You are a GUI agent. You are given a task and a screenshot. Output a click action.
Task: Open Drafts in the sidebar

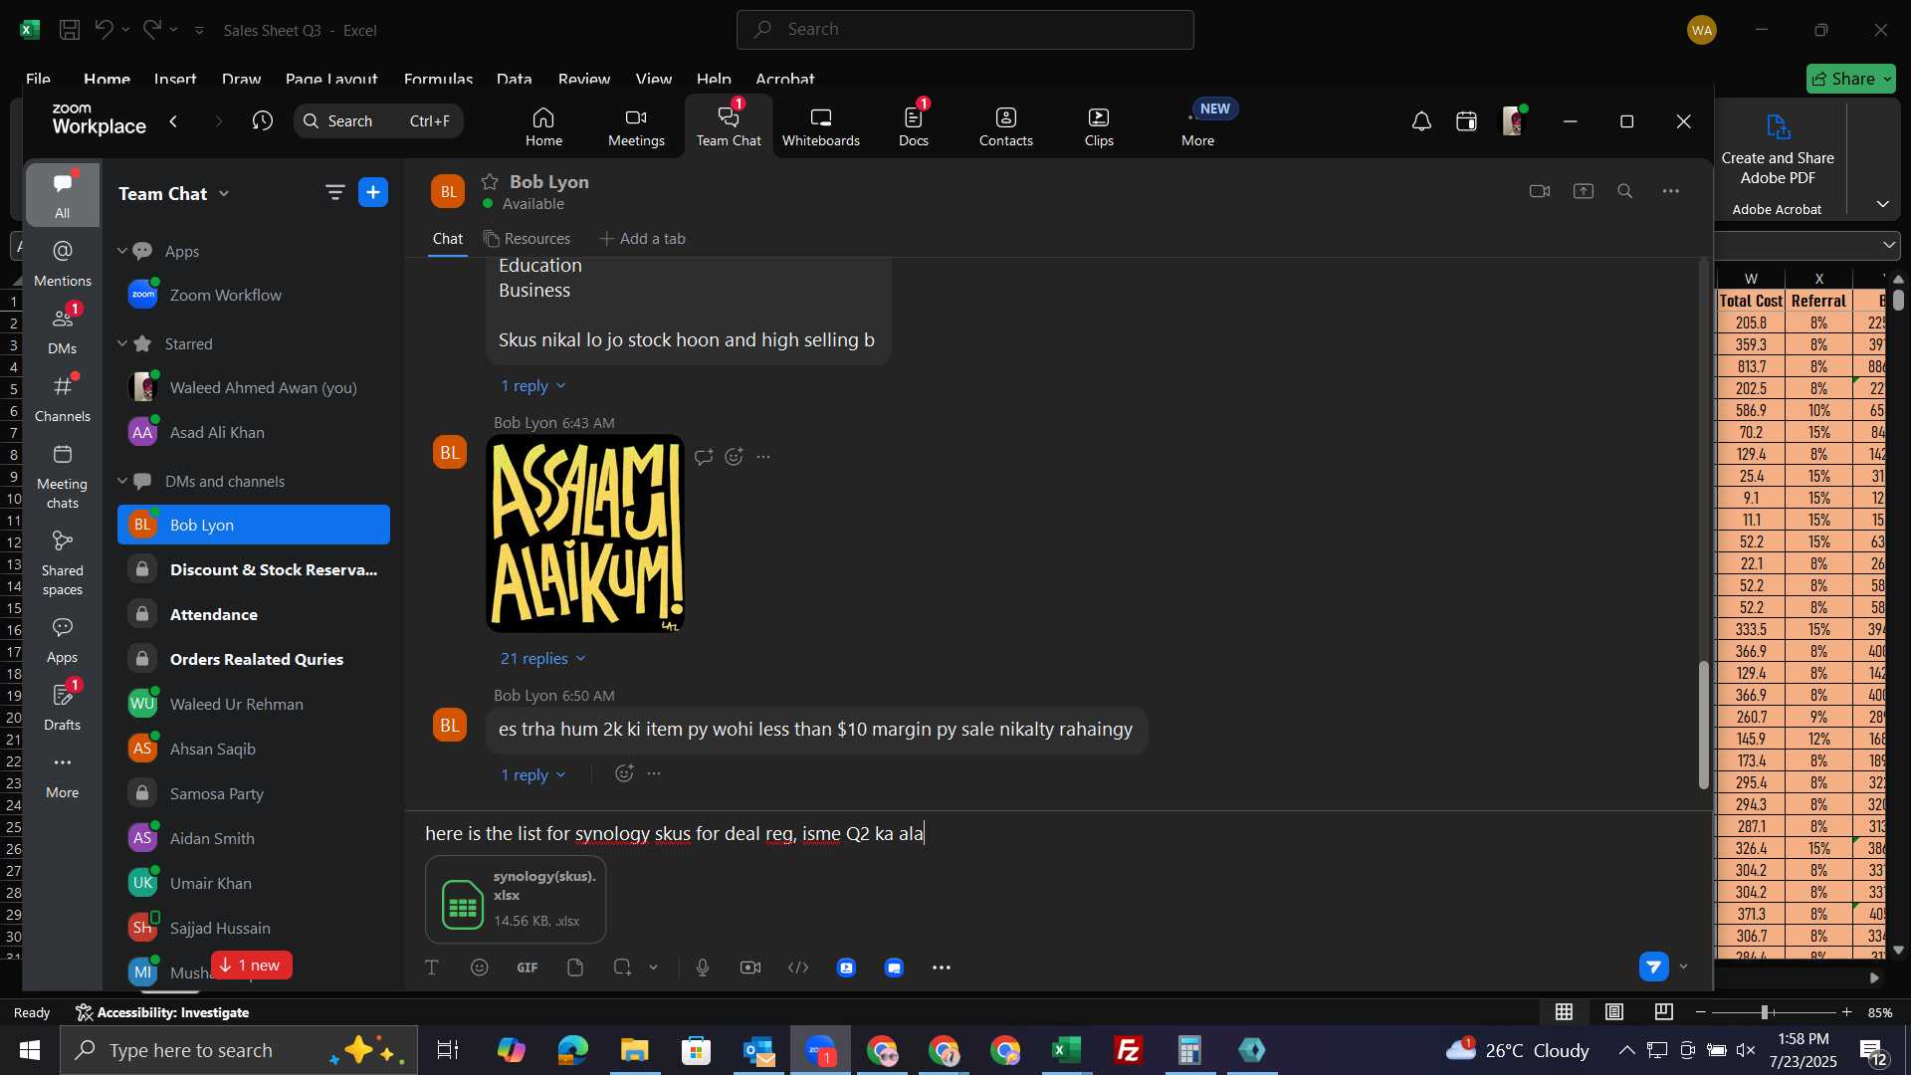click(62, 707)
